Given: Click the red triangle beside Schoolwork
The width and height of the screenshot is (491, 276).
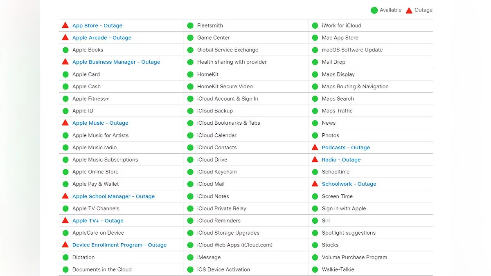Looking at the screenshot, I should point(315,184).
